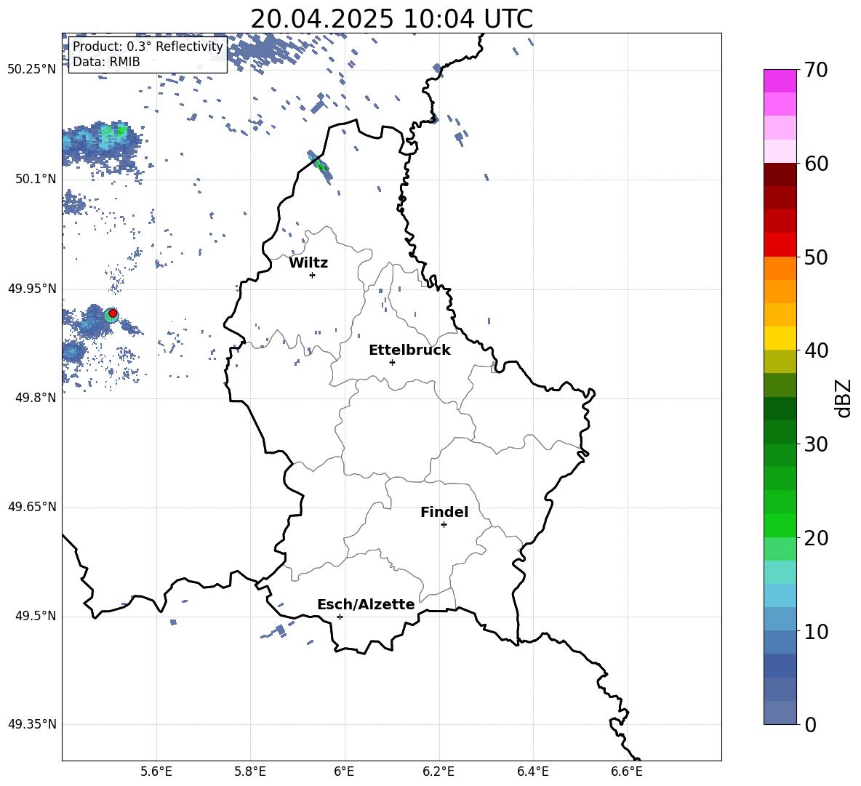Click the Findel city label
861x786 pixels.
point(444,512)
